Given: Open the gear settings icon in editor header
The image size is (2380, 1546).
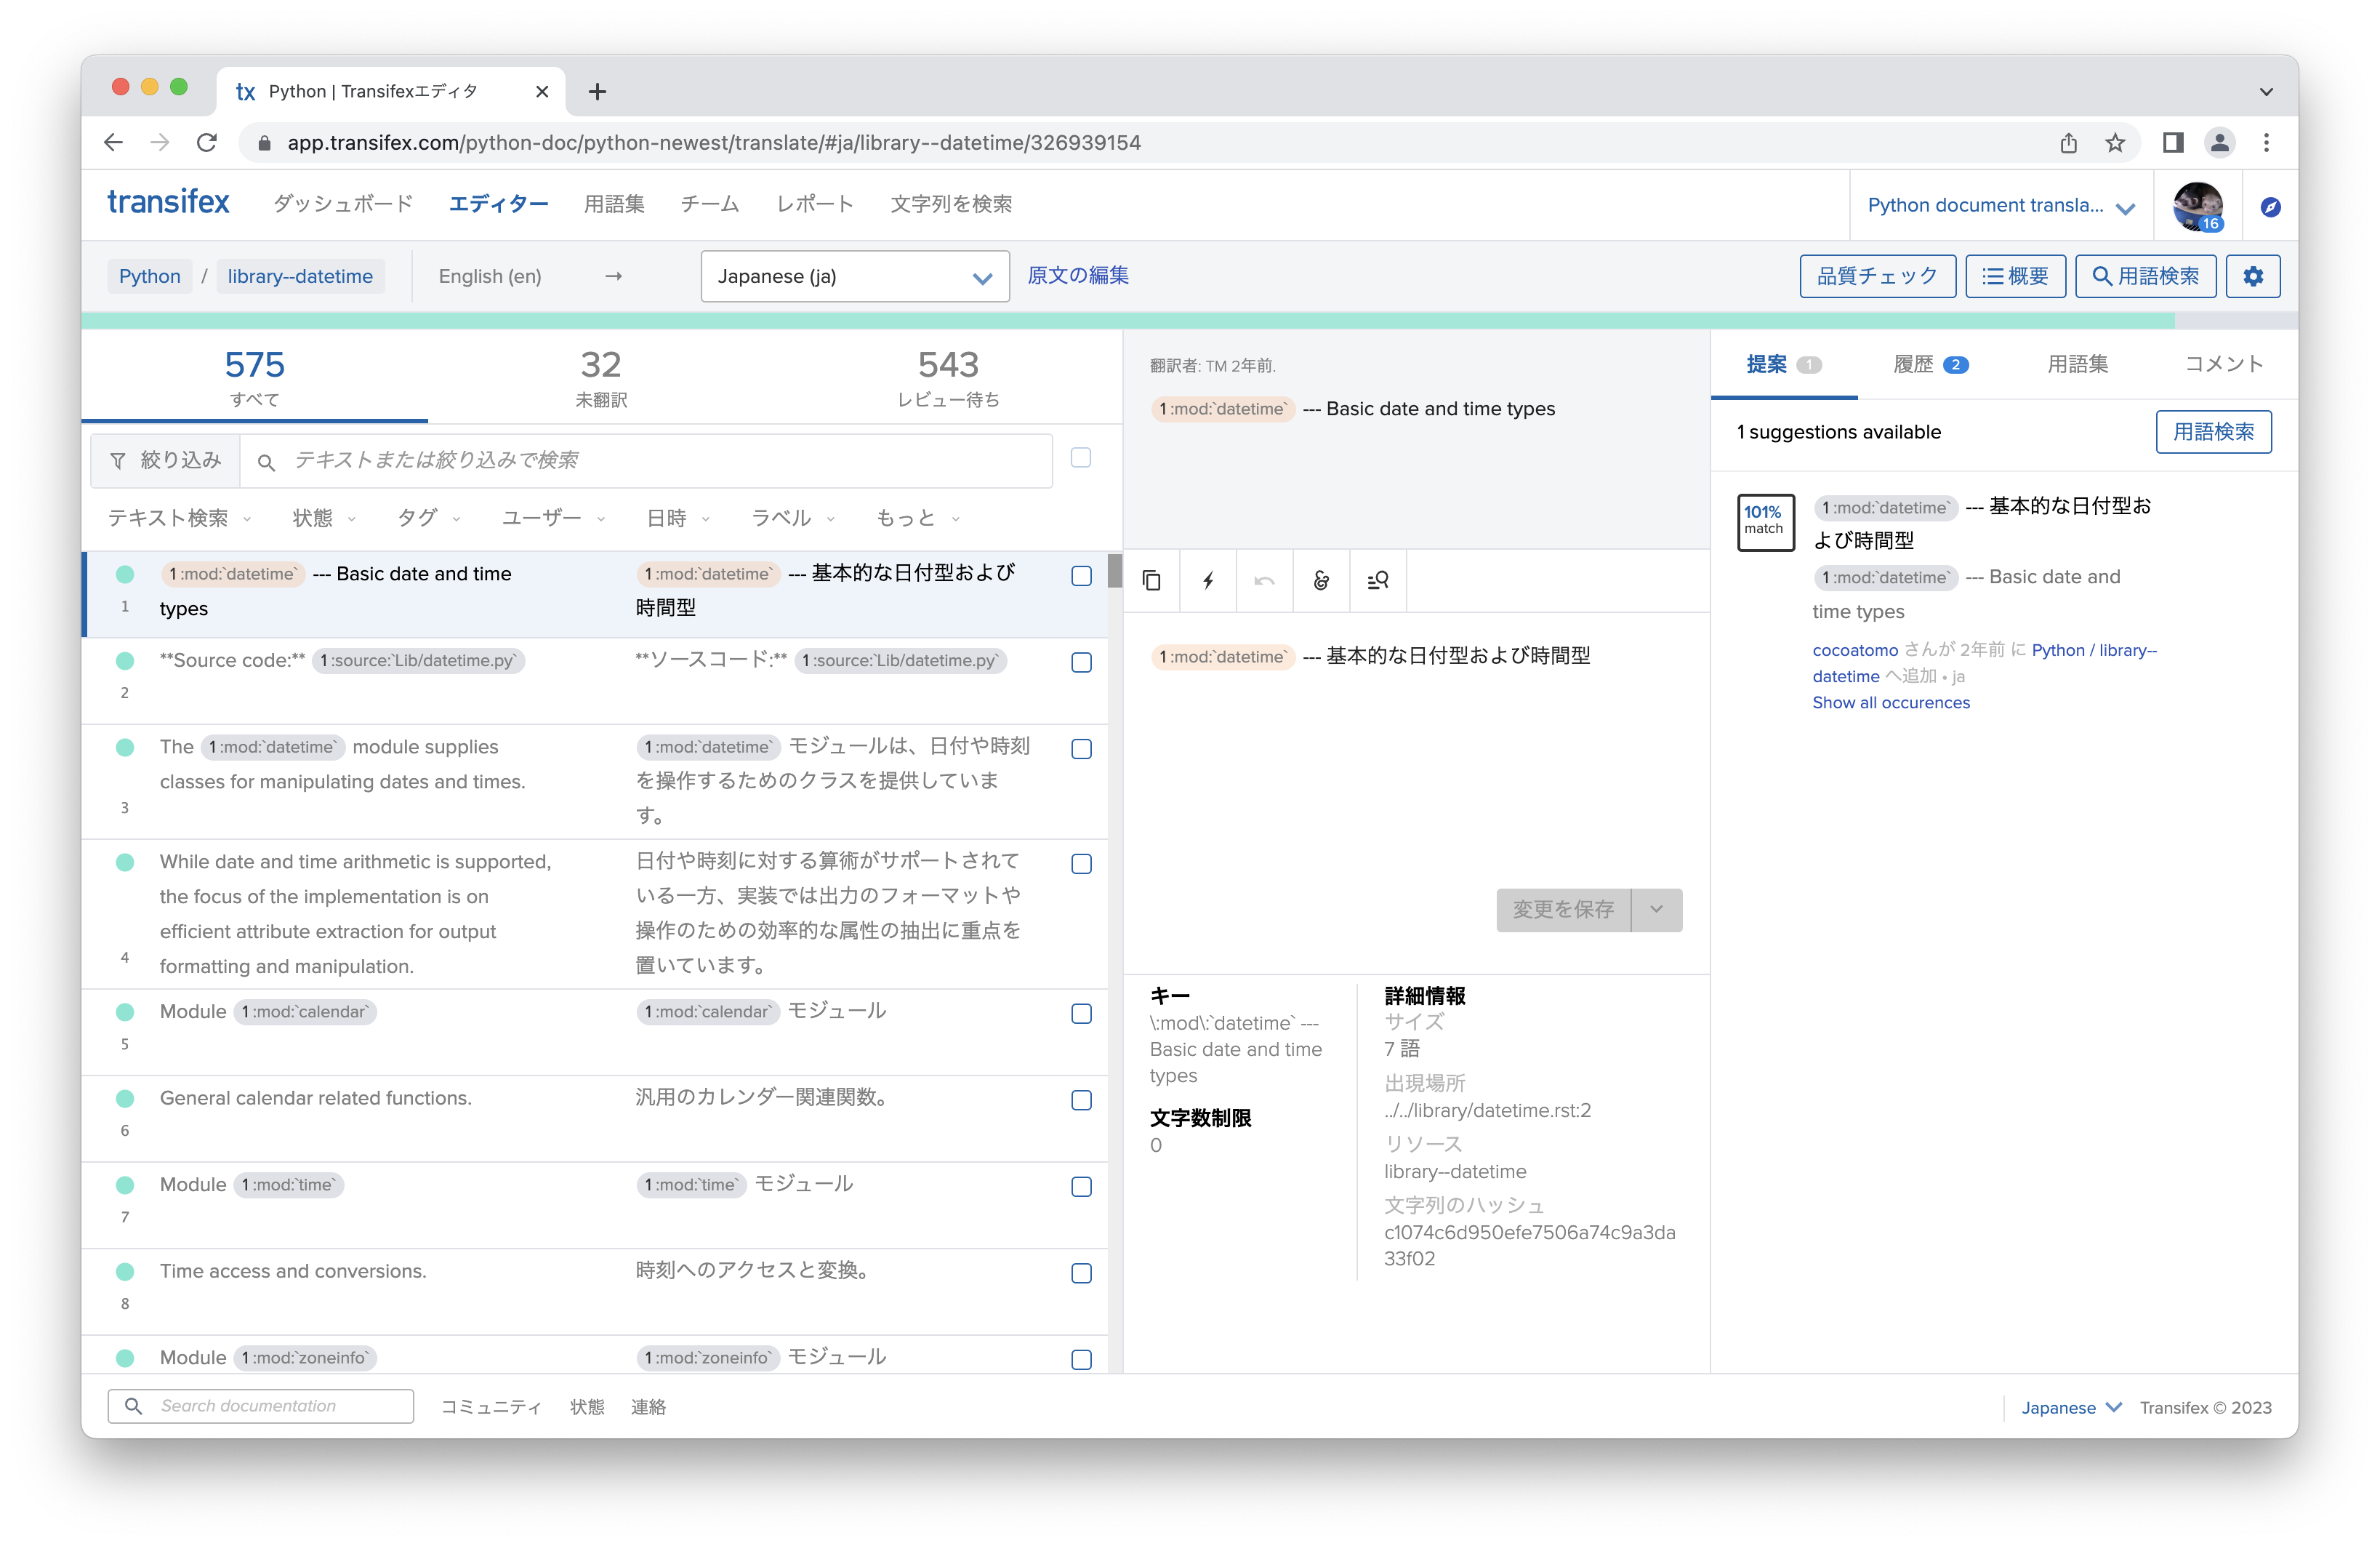Looking at the screenshot, I should tap(2252, 276).
